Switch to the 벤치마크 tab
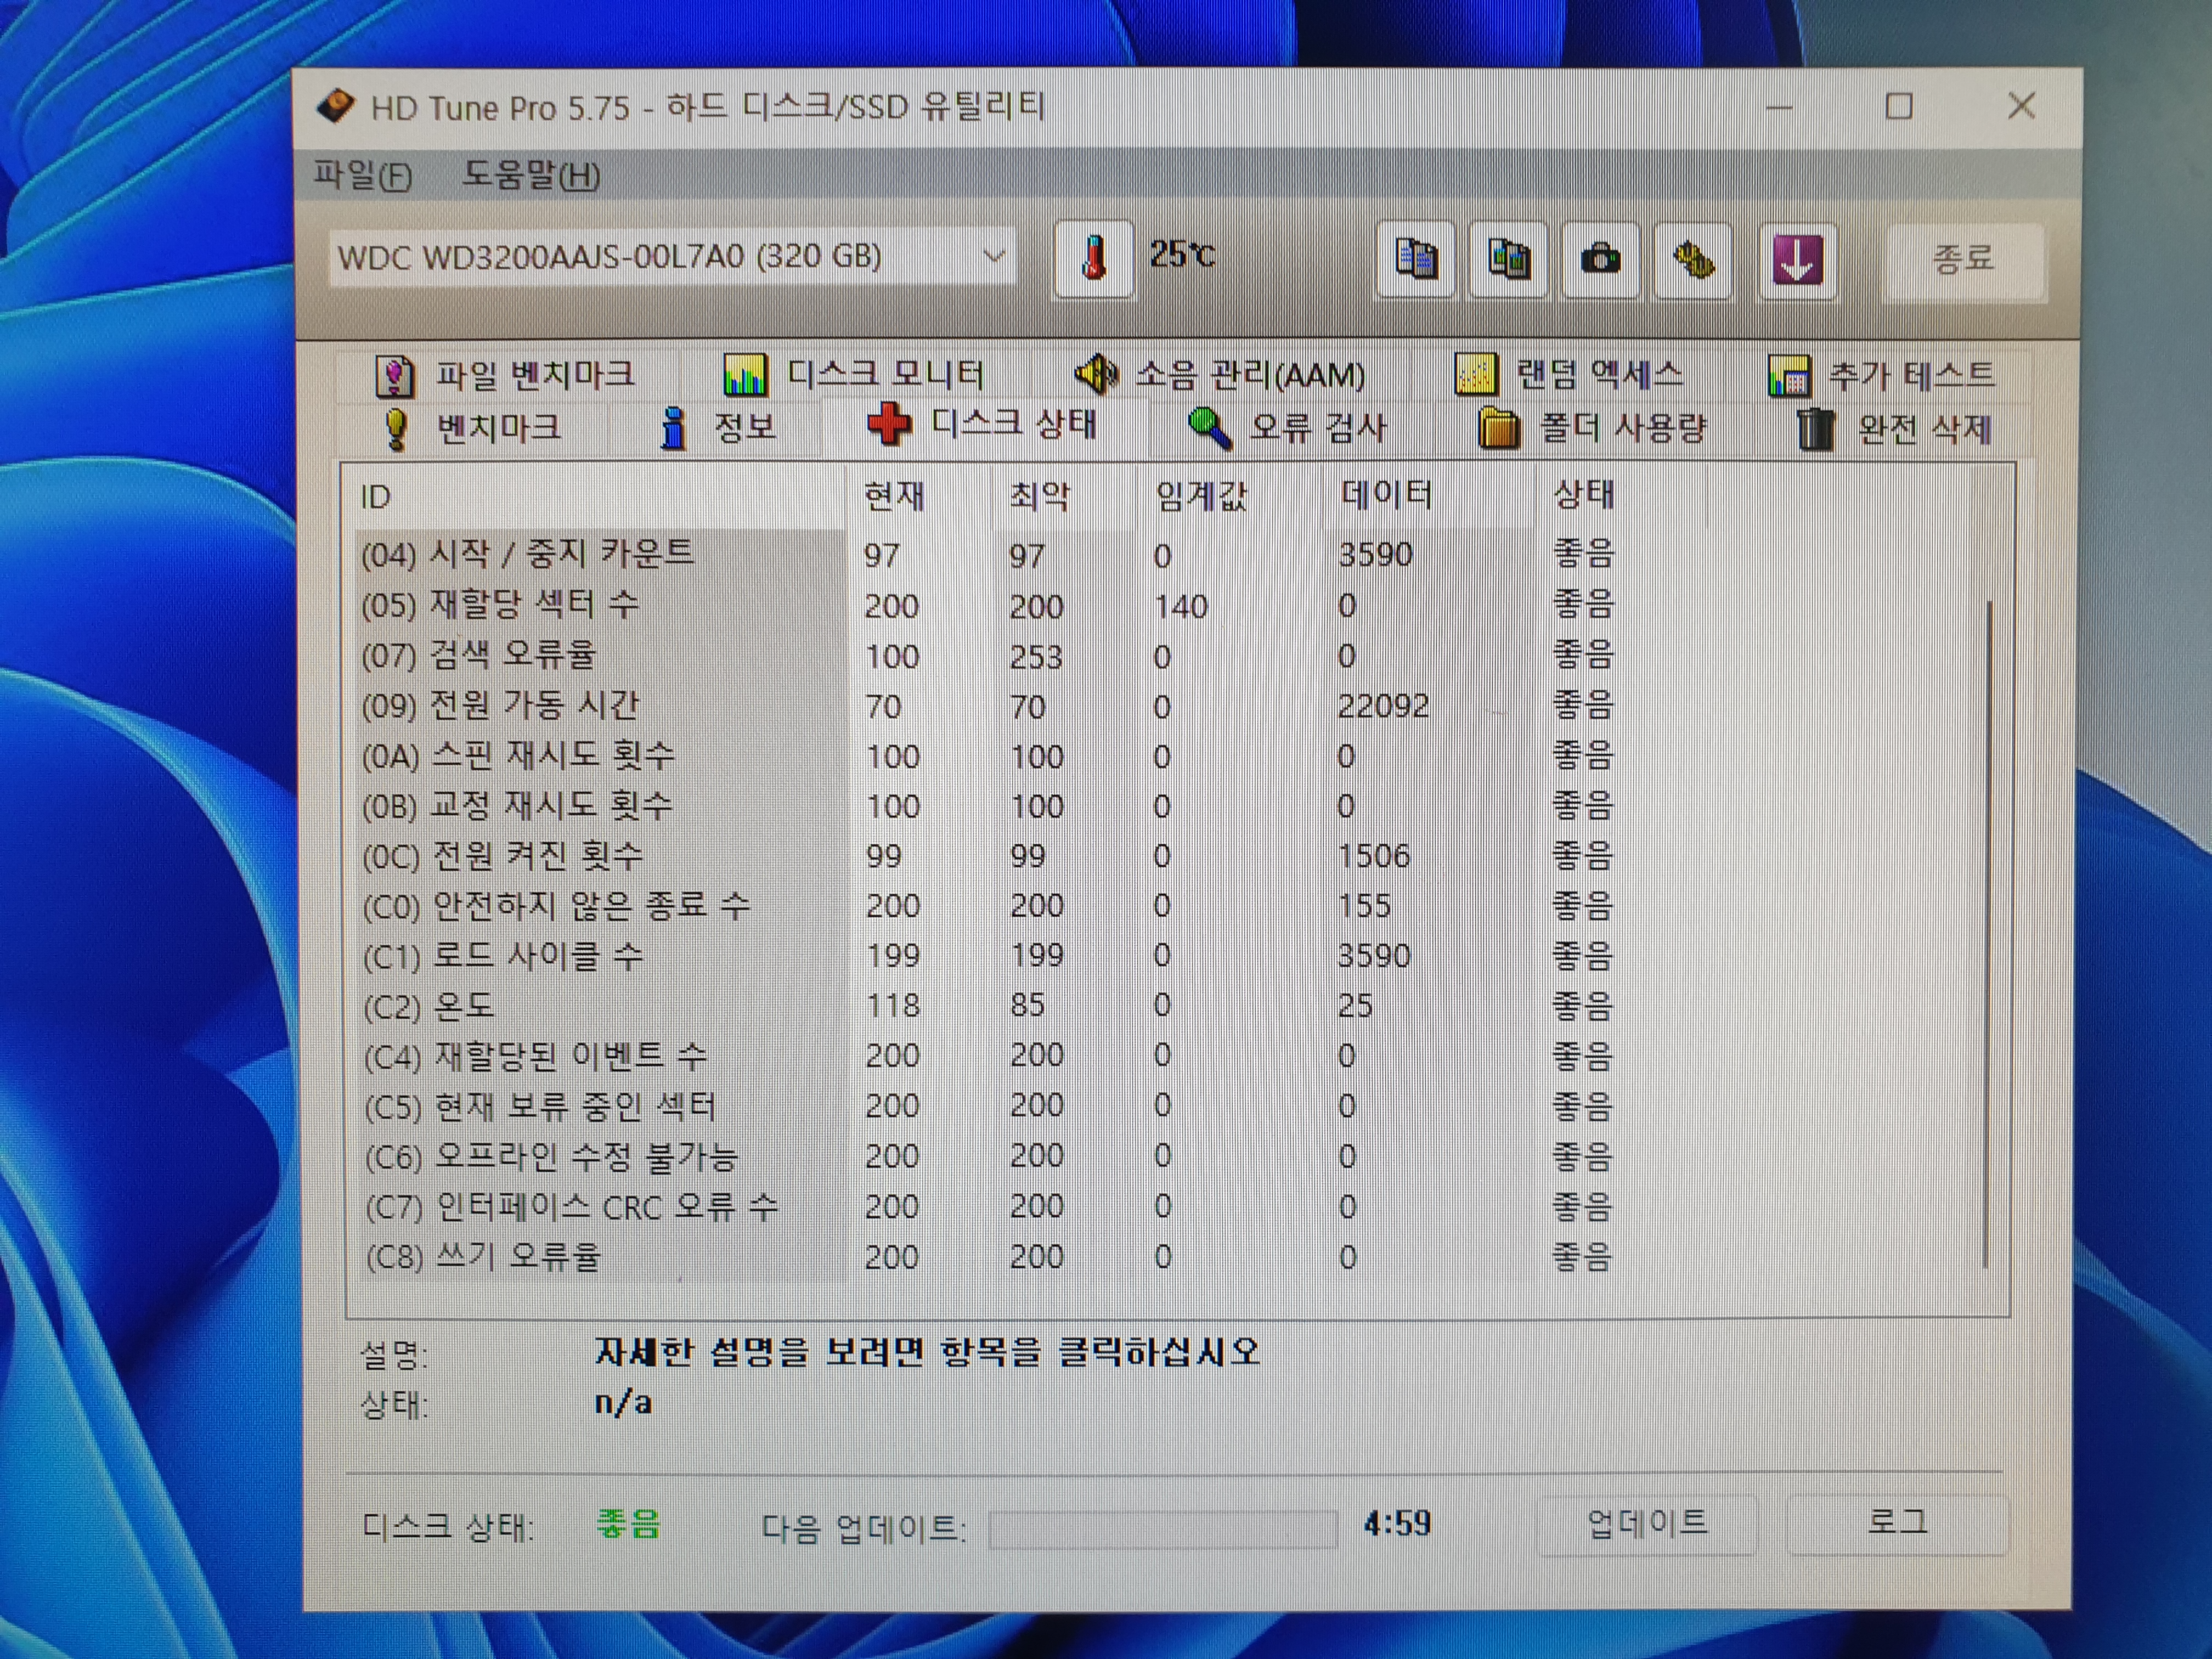 coord(472,428)
